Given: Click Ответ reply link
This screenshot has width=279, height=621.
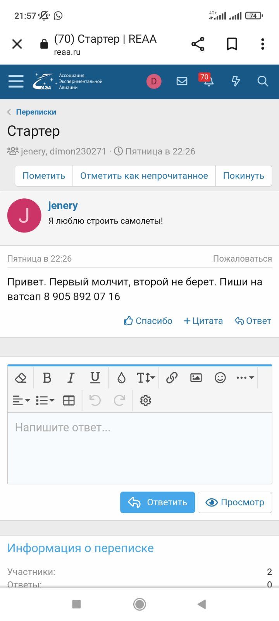Looking at the screenshot, I should tap(253, 321).
